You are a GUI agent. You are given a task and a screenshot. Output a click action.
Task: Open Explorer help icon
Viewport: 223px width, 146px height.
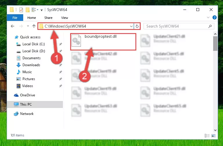point(215,17)
